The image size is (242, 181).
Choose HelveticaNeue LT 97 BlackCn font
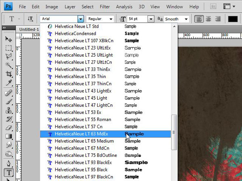tap(105, 177)
